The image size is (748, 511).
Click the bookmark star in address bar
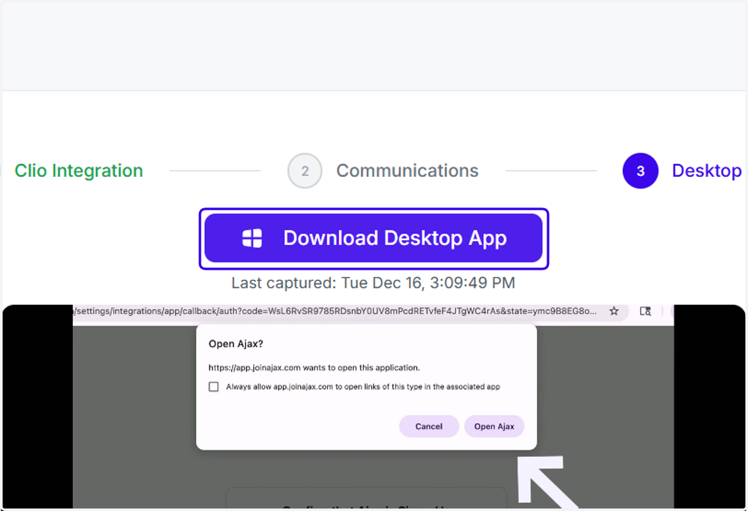pos(614,310)
